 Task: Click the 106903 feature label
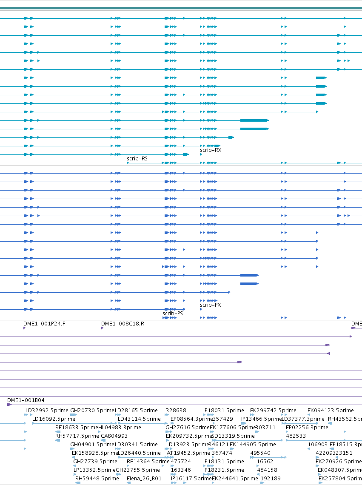317,445
